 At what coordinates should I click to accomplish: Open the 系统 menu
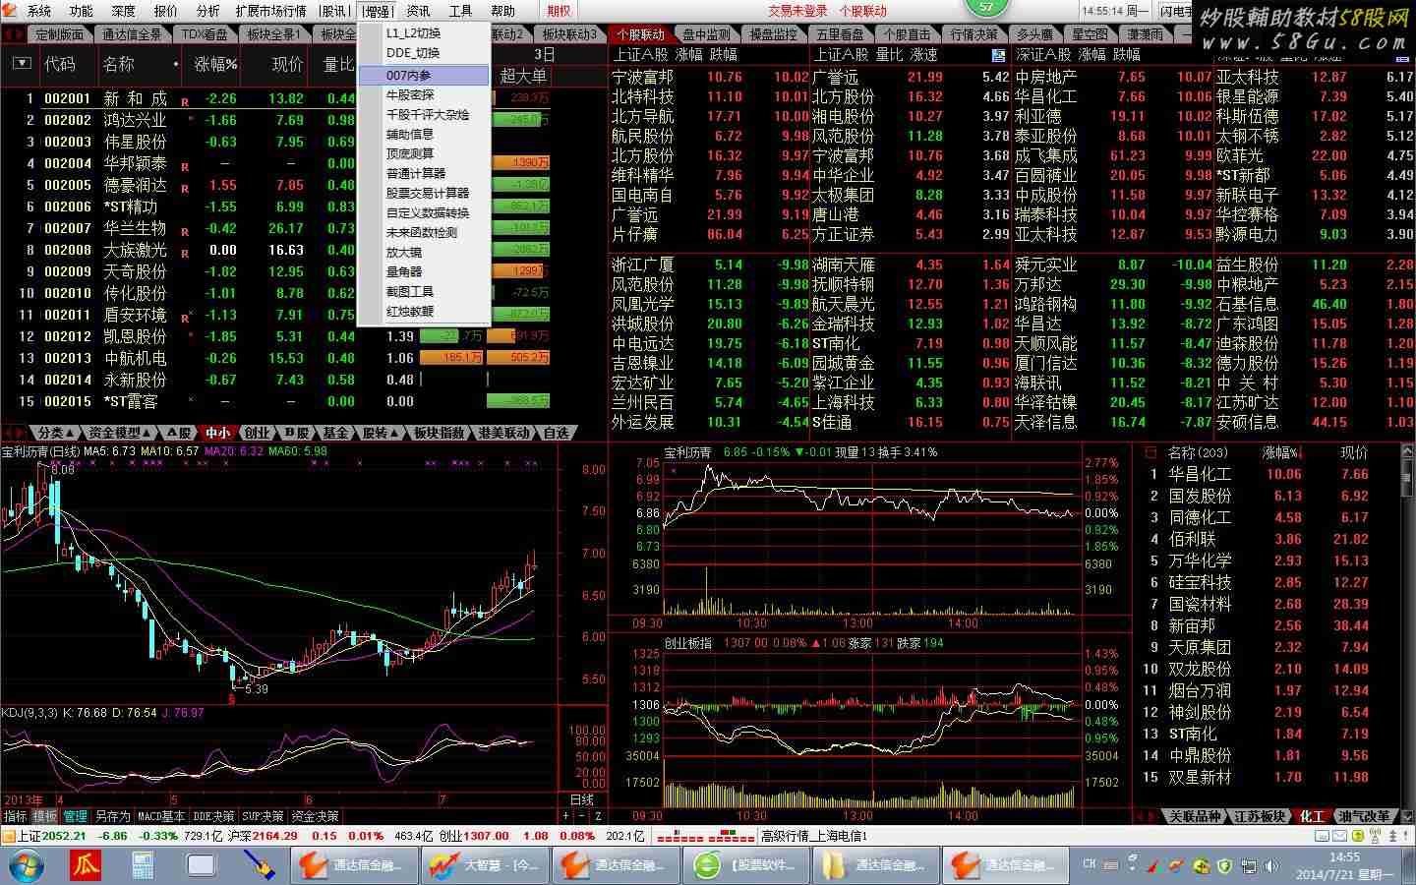pos(38,11)
